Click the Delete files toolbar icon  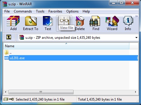click(x=80, y=23)
